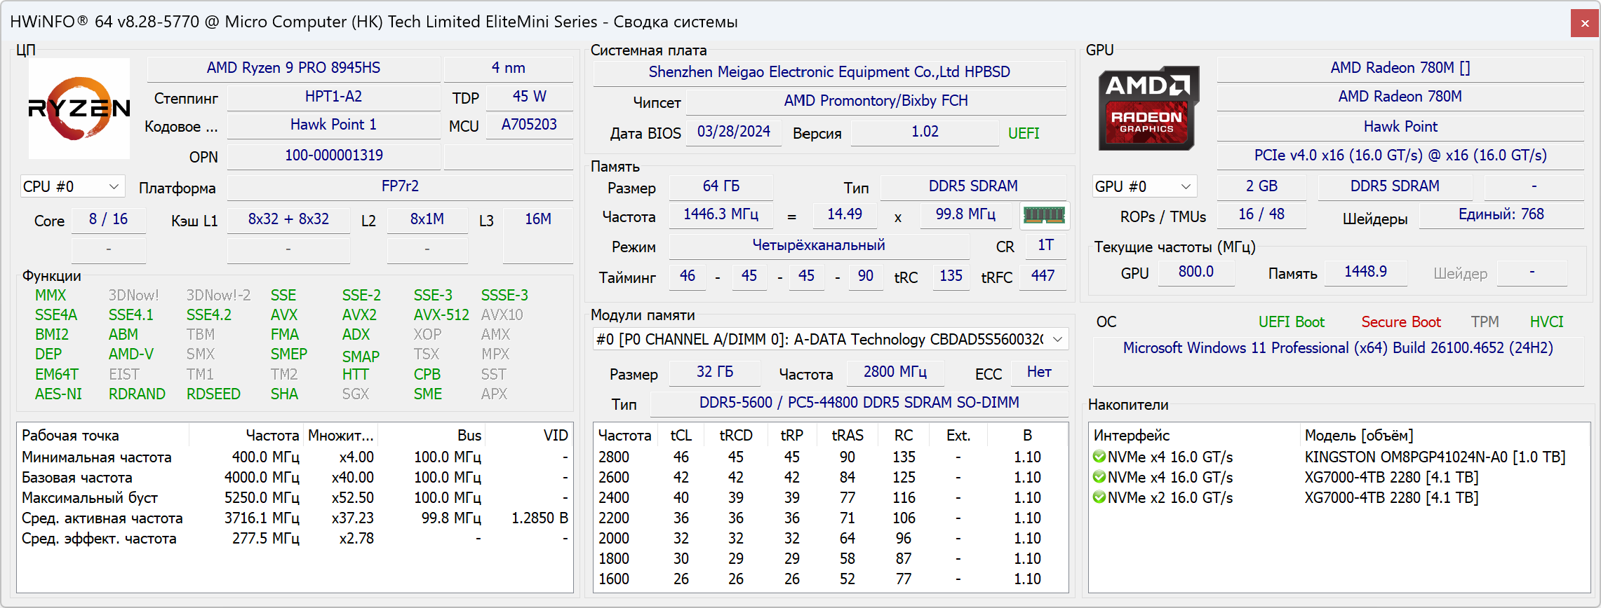Click the 1446.3 МГц memory frequency value

pyautogui.click(x=721, y=214)
